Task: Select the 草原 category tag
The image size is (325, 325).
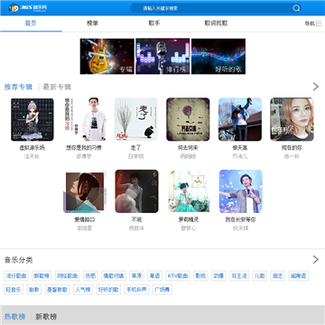Action: click(136, 275)
